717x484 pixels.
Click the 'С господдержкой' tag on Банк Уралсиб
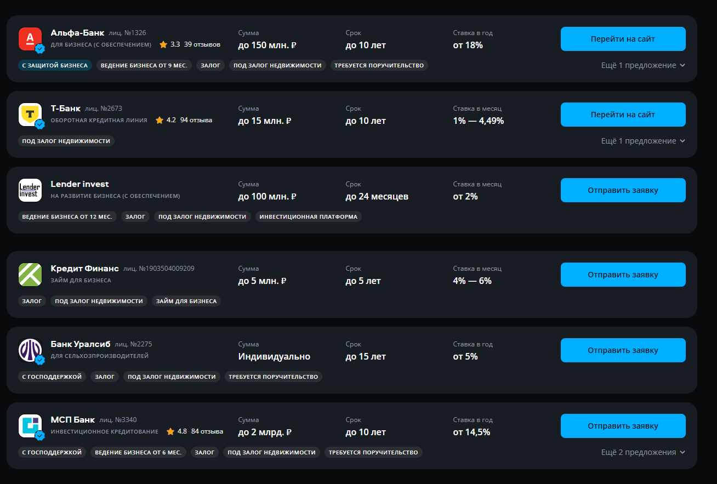coord(52,377)
